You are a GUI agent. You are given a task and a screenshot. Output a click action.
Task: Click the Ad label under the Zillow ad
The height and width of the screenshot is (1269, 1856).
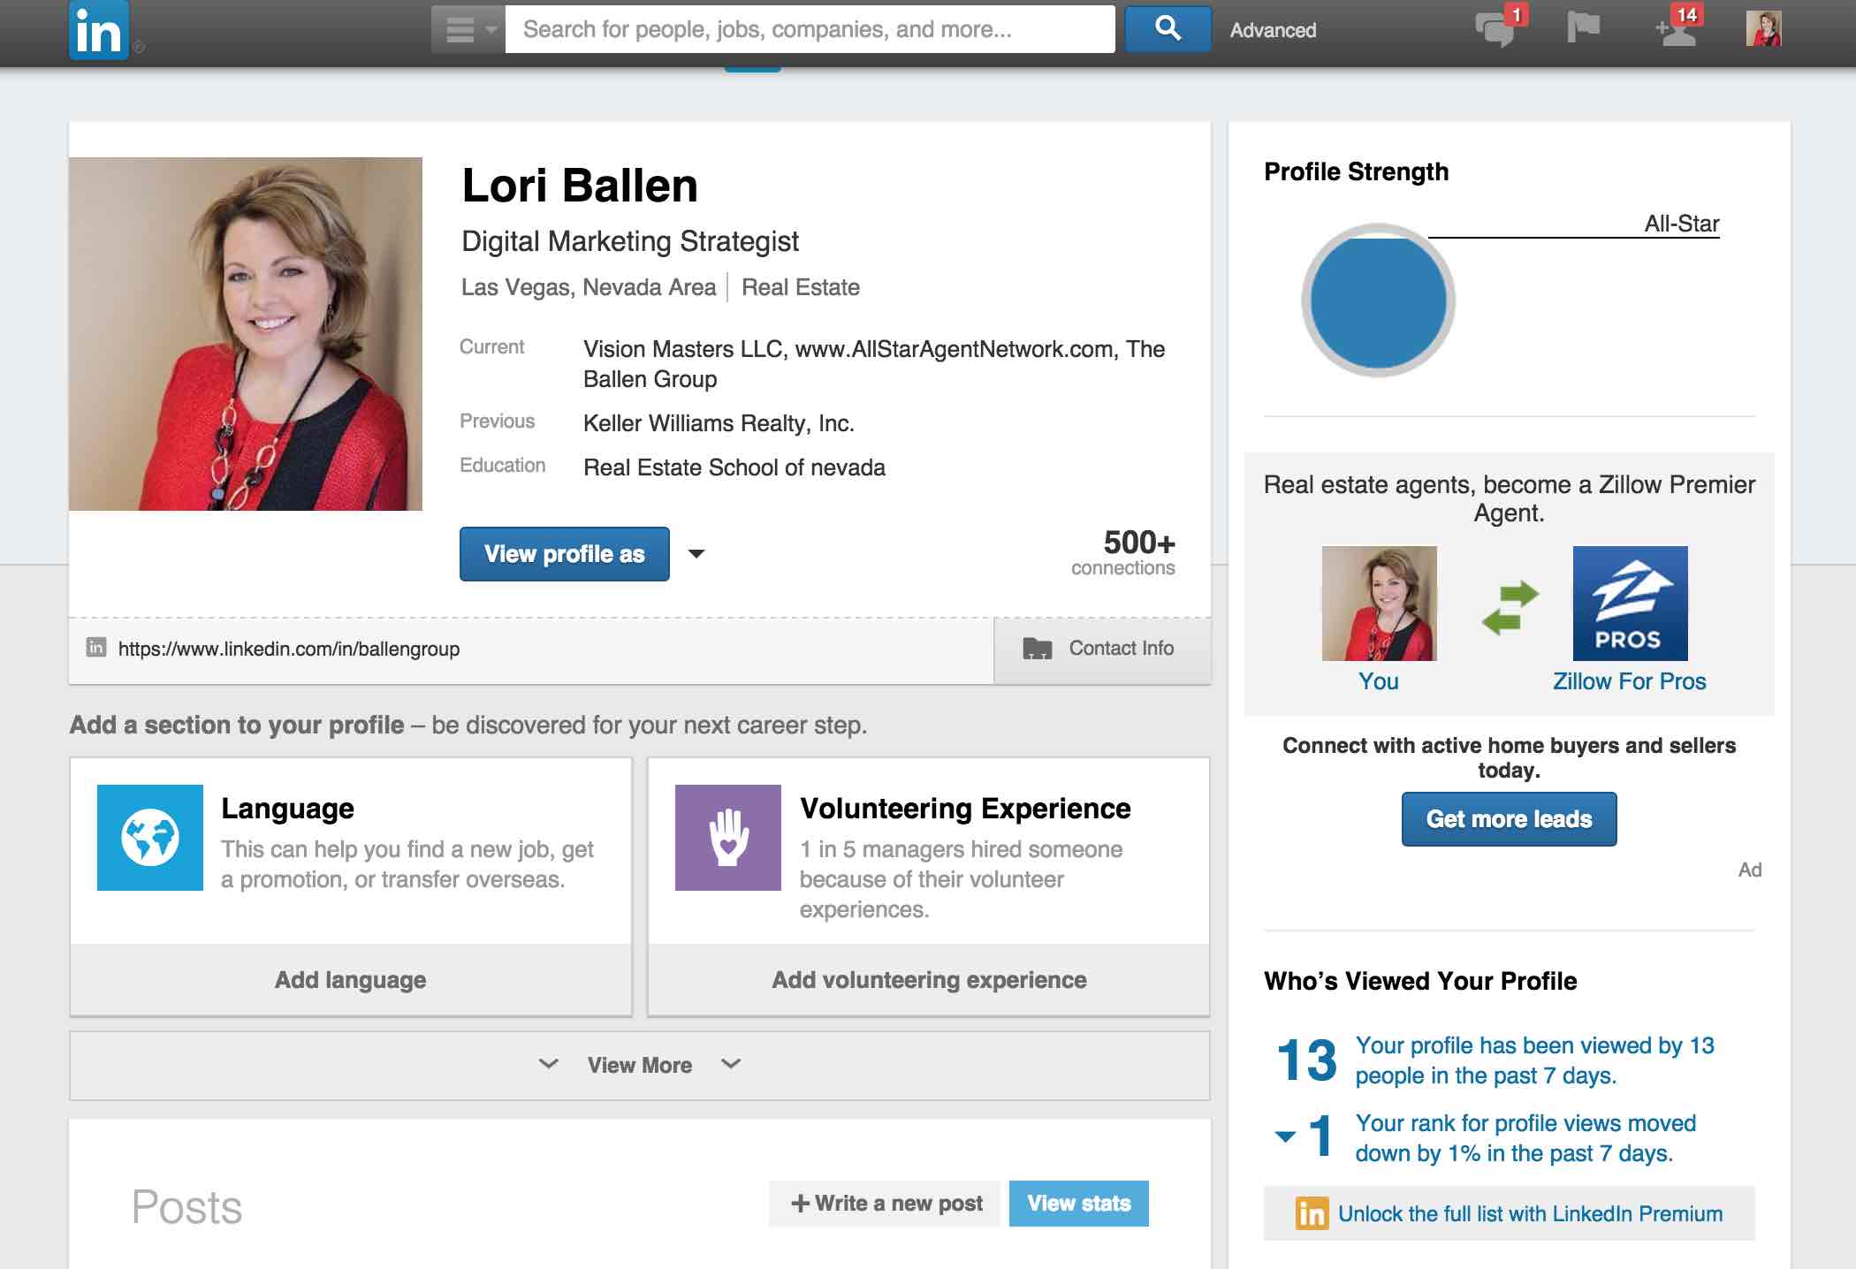click(1750, 870)
